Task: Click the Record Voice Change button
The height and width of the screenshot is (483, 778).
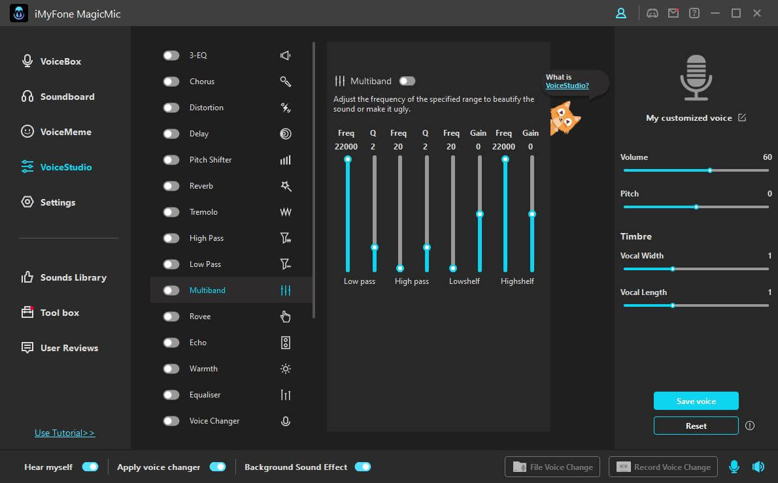Action: (663, 467)
